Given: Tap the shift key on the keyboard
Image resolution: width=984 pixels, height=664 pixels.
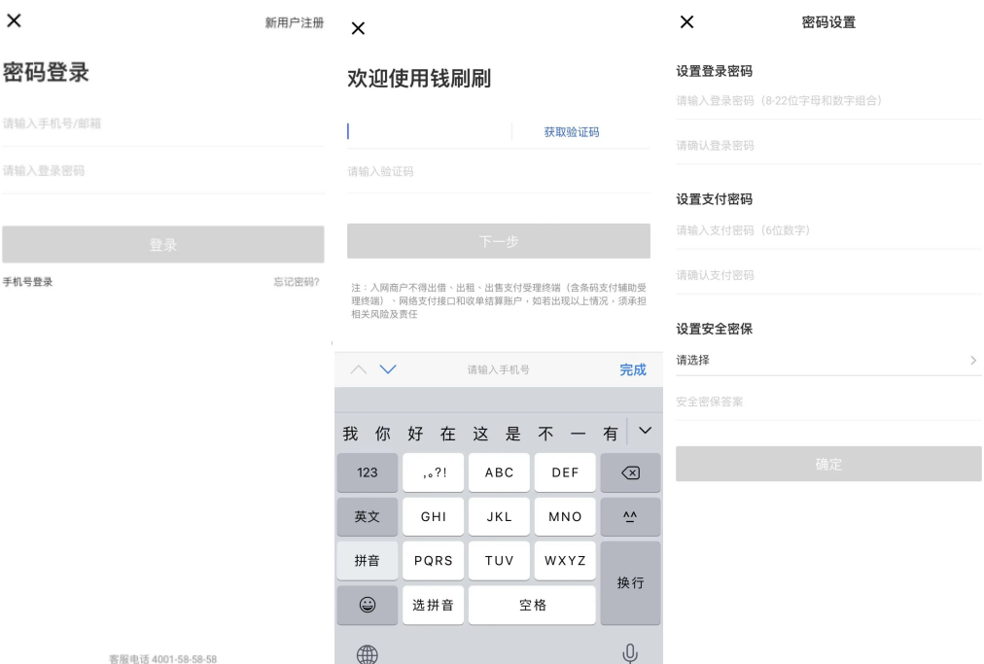Looking at the screenshot, I should [x=630, y=516].
